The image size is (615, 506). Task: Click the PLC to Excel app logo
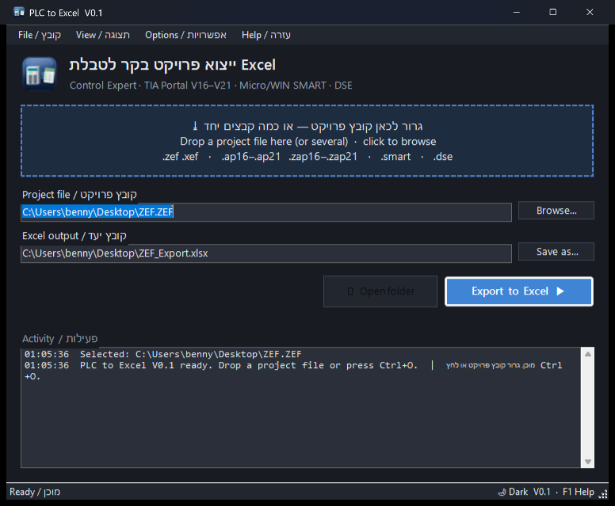39,74
